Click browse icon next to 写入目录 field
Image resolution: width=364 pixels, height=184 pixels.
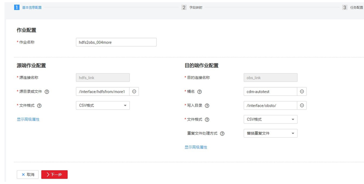(302, 106)
